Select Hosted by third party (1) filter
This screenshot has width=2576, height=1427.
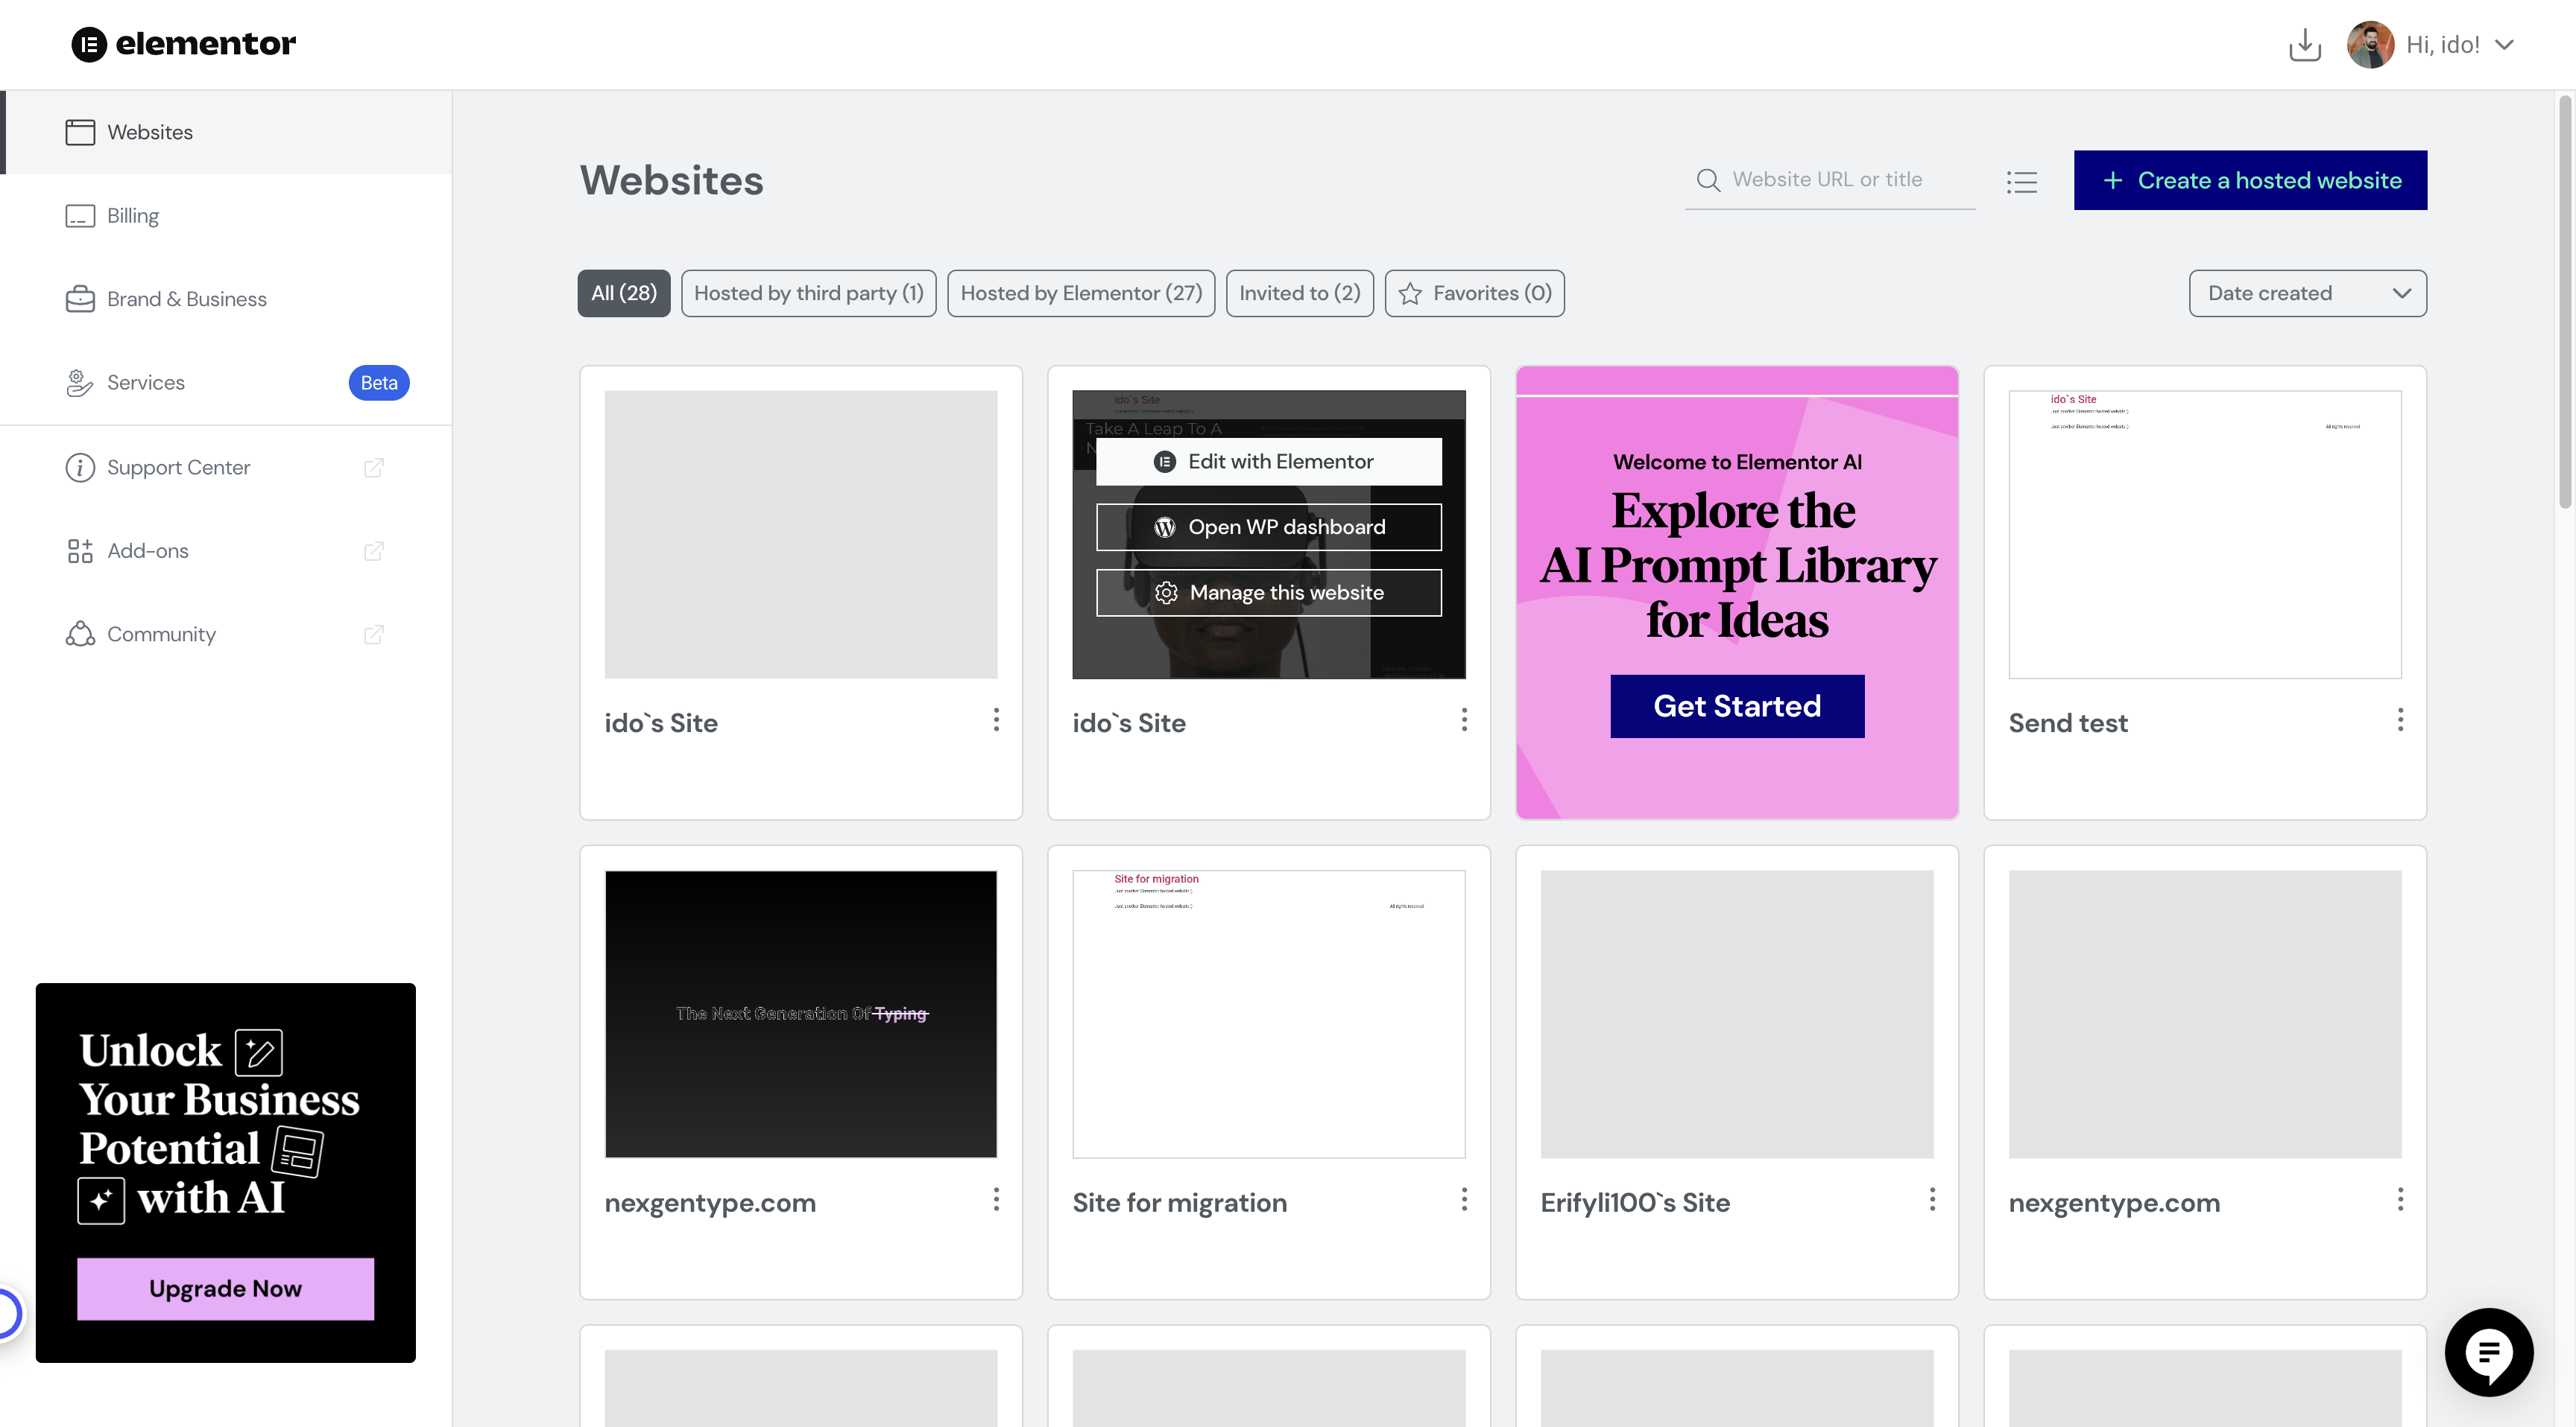click(808, 293)
